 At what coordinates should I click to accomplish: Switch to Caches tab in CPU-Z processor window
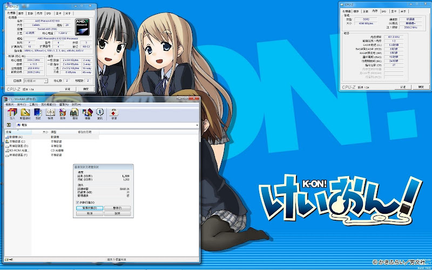point(21,13)
